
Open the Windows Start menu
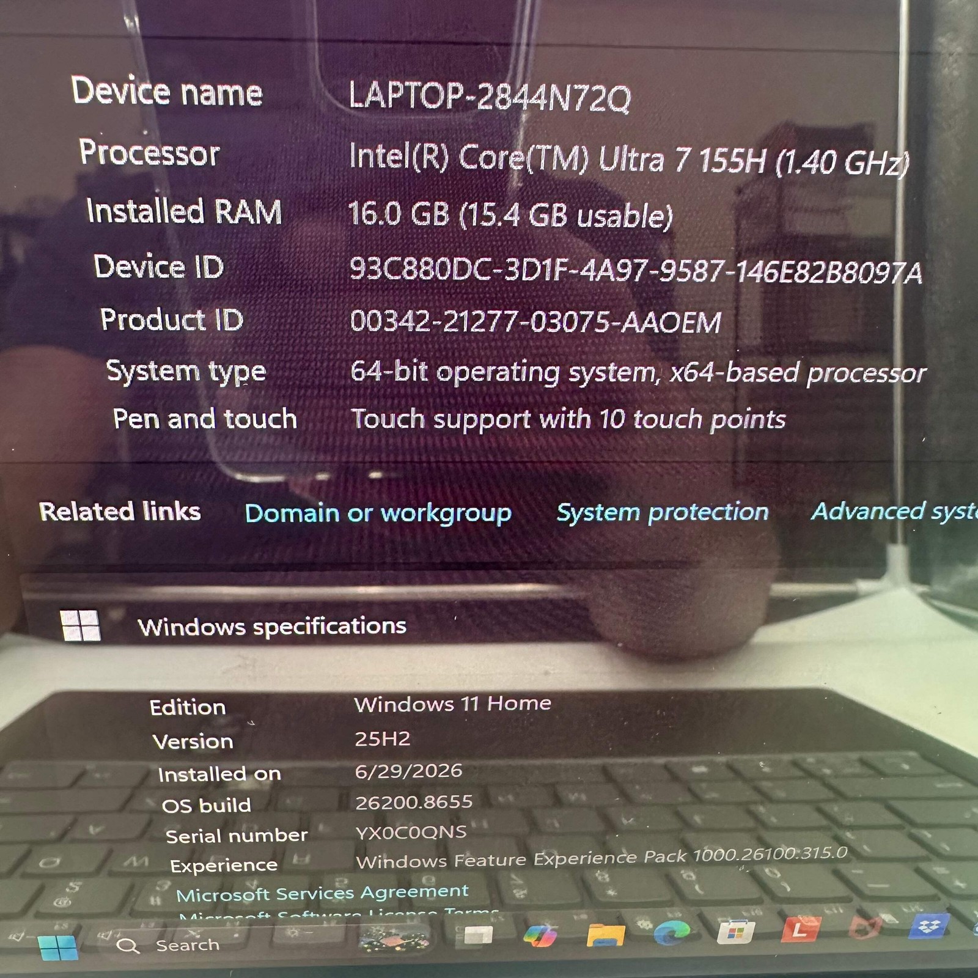click(58, 947)
